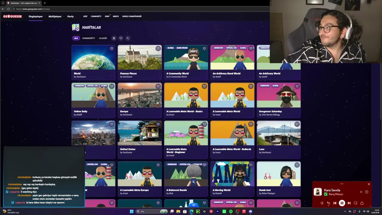Screen dimensions: 382x215
Task: Like the United States map
Action: click(x=158, y=124)
